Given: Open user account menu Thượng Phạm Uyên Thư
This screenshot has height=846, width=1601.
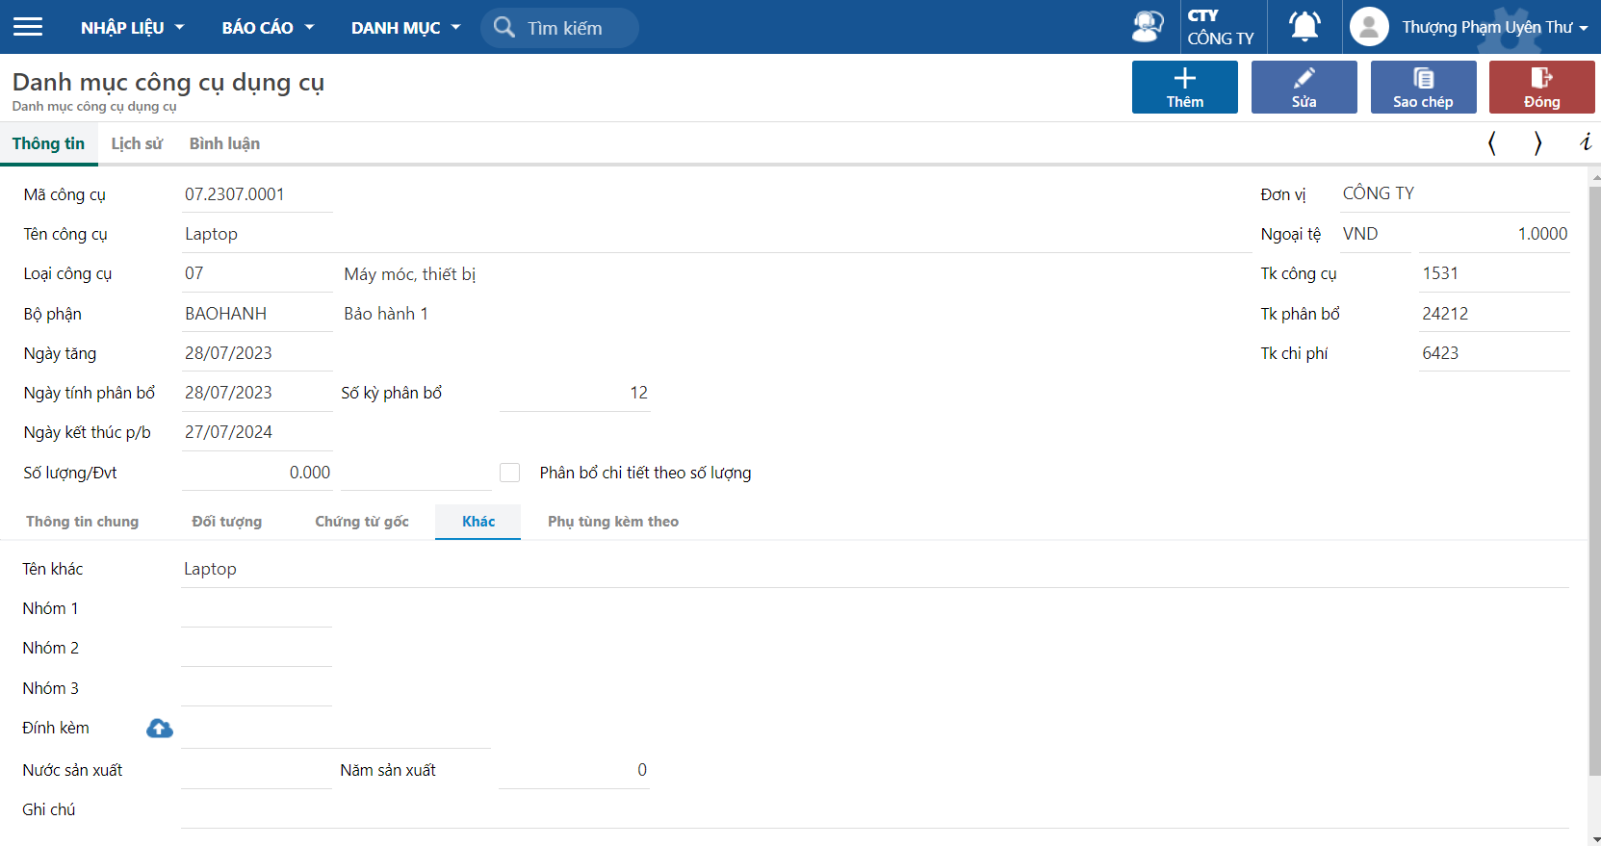Looking at the screenshot, I should pyautogui.click(x=1494, y=27).
